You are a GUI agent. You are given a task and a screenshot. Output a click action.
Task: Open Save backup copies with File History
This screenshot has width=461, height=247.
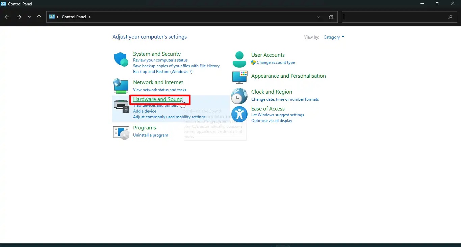coord(176,66)
